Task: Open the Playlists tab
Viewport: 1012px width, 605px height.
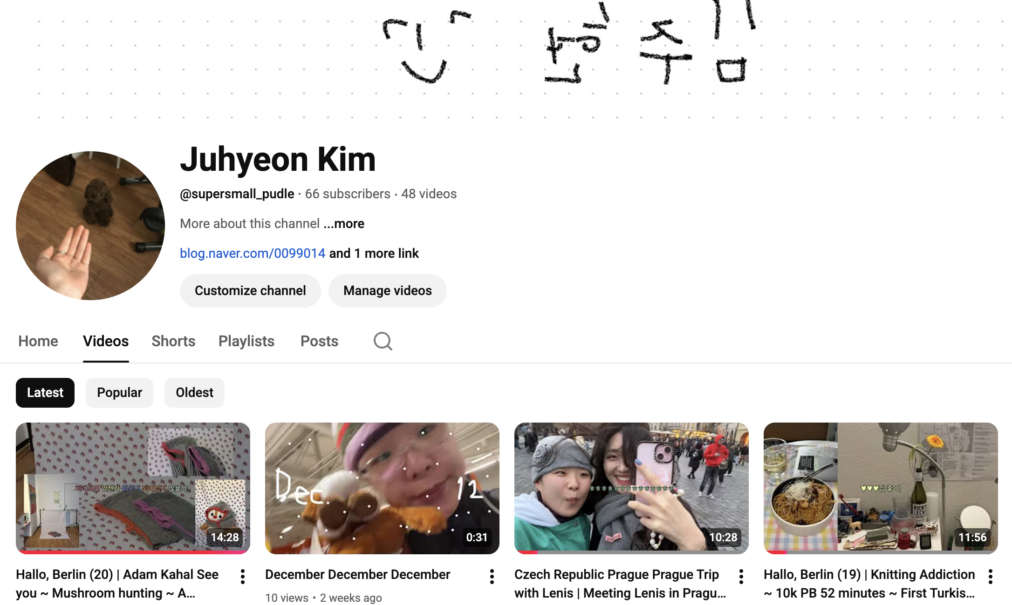Action: coord(246,341)
